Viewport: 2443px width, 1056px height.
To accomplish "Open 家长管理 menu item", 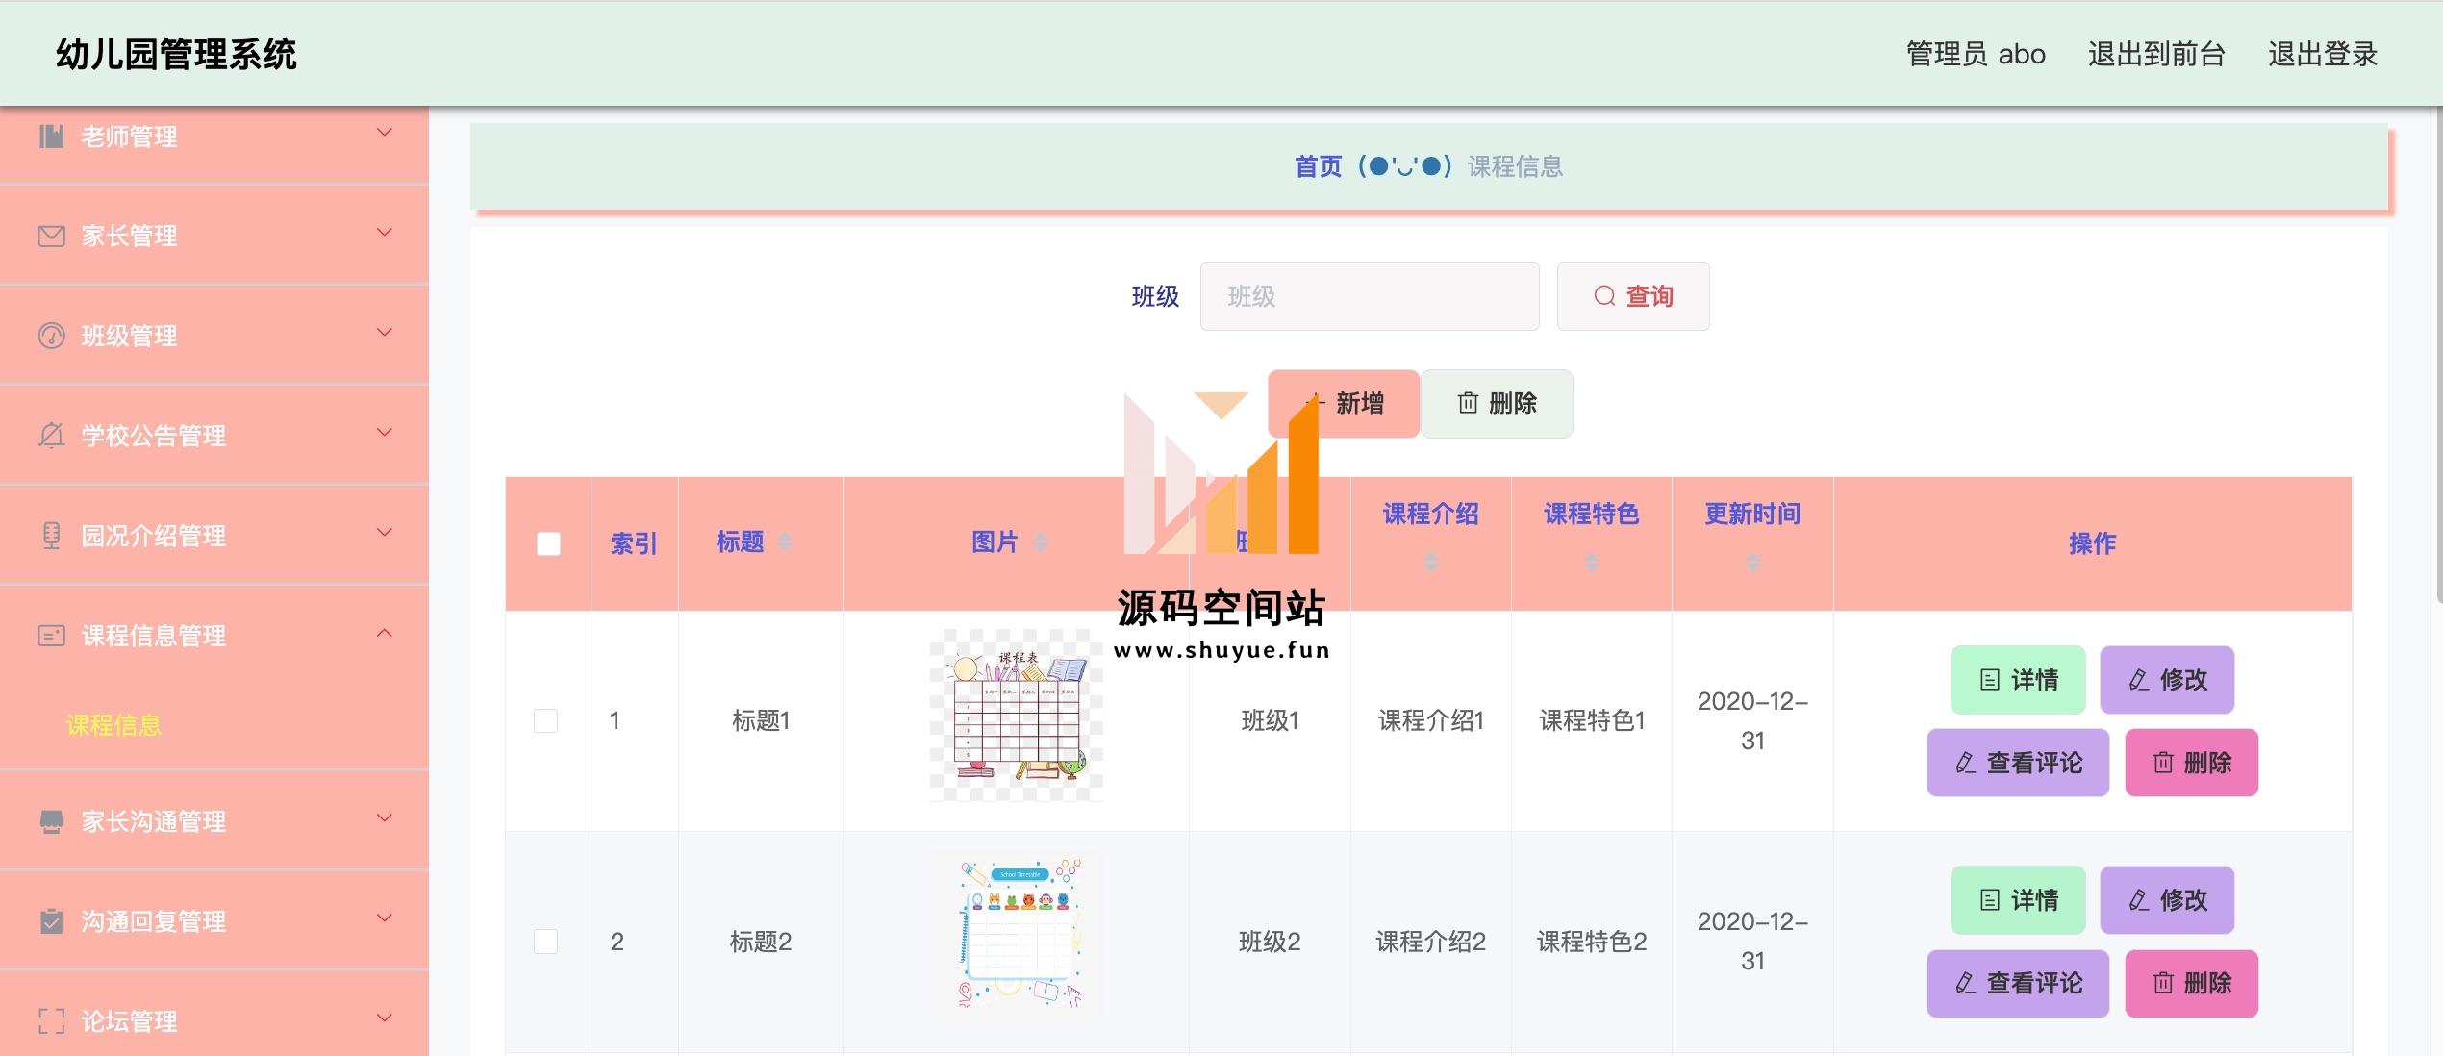I will click(214, 236).
